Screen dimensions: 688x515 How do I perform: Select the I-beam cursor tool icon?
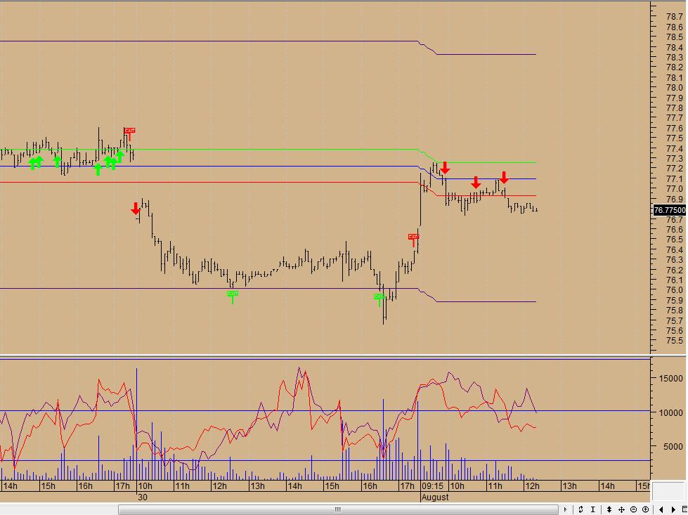[x=594, y=509]
